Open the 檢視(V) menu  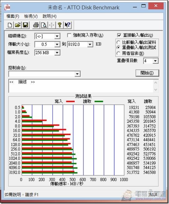click(31, 17)
